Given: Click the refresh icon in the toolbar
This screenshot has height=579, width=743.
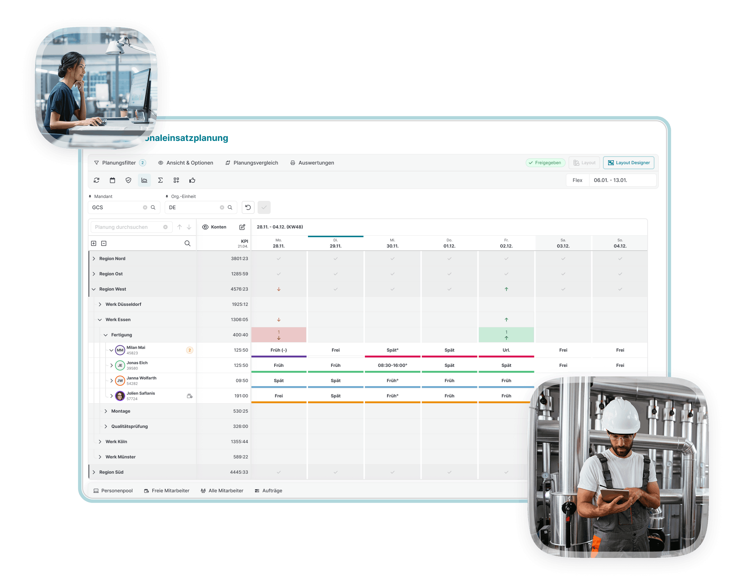Looking at the screenshot, I should pyautogui.click(x=97, y=180).
